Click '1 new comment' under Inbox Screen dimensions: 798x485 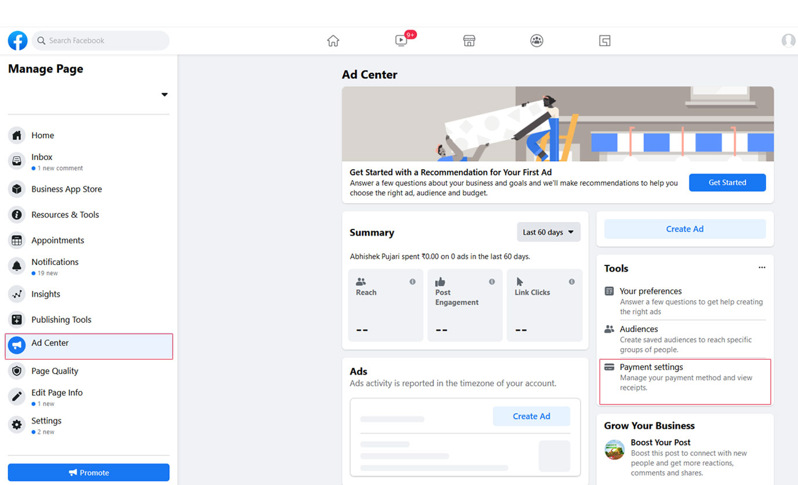60,168
